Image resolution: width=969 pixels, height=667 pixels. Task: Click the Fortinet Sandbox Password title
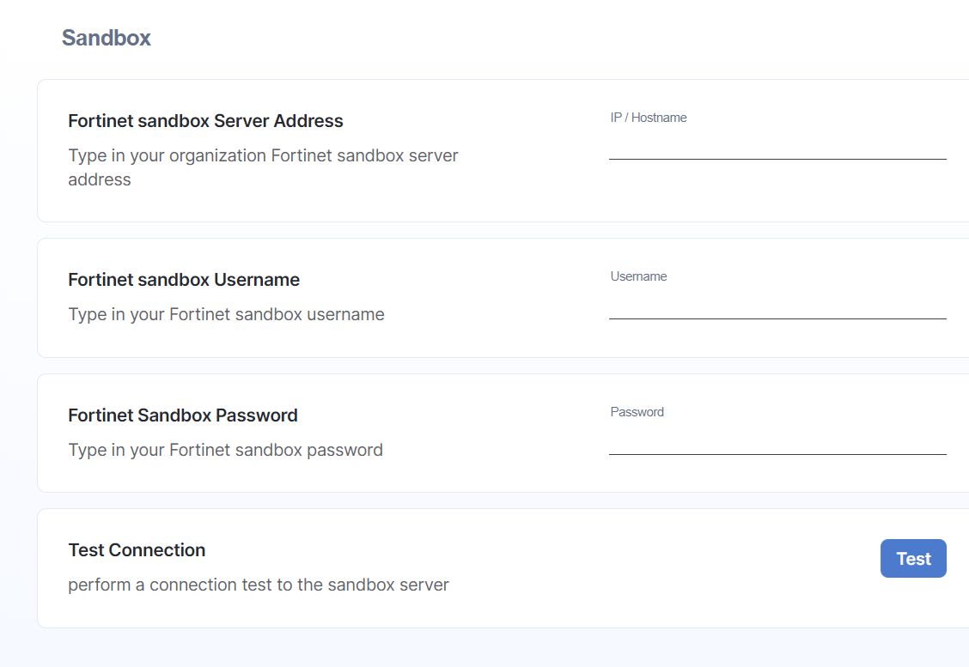[183, 415]
